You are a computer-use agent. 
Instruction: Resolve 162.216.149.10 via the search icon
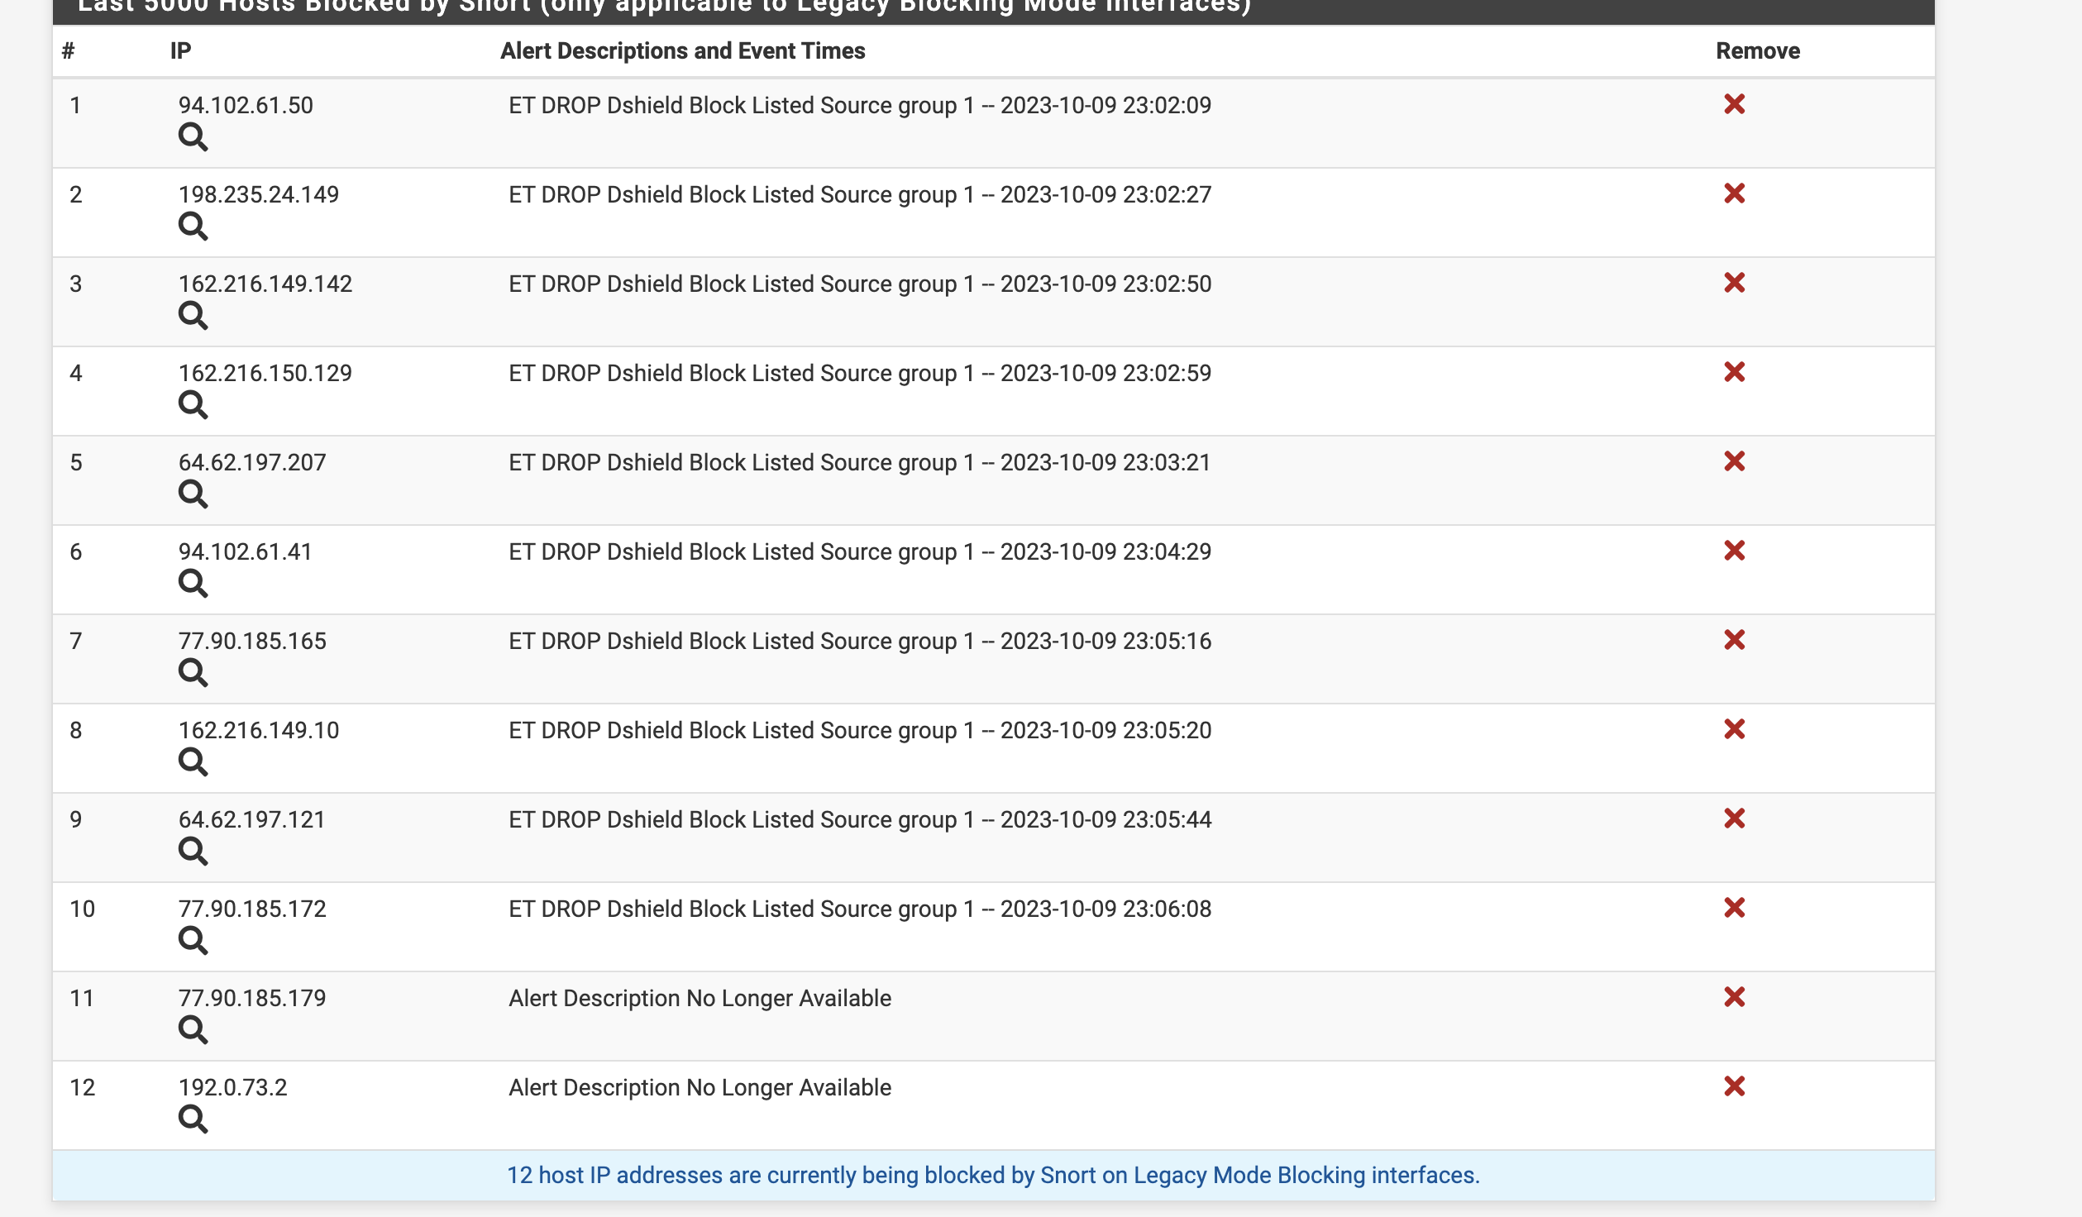[x=193, y=761]
